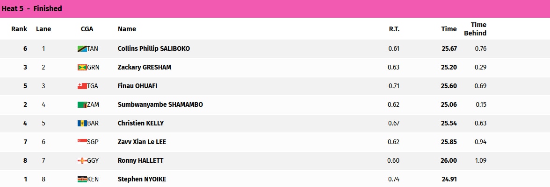Click the Kenya flag icon
The width and height of the screenshot is (550, 187).
[82, 180]
